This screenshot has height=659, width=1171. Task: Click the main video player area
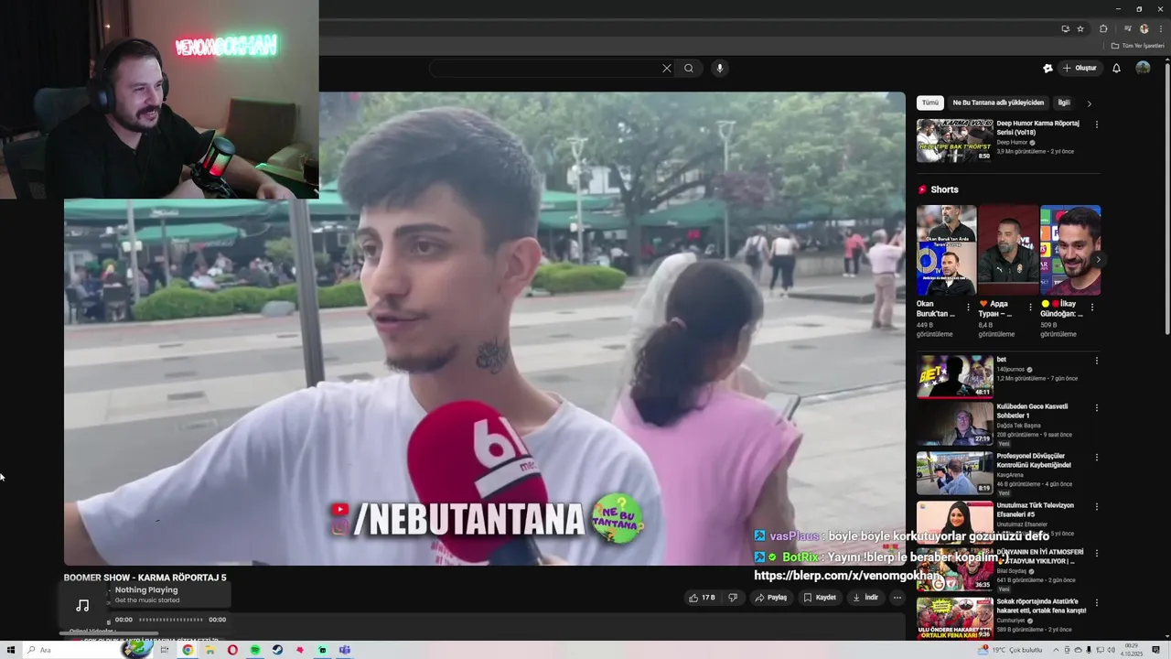[484, 328]
